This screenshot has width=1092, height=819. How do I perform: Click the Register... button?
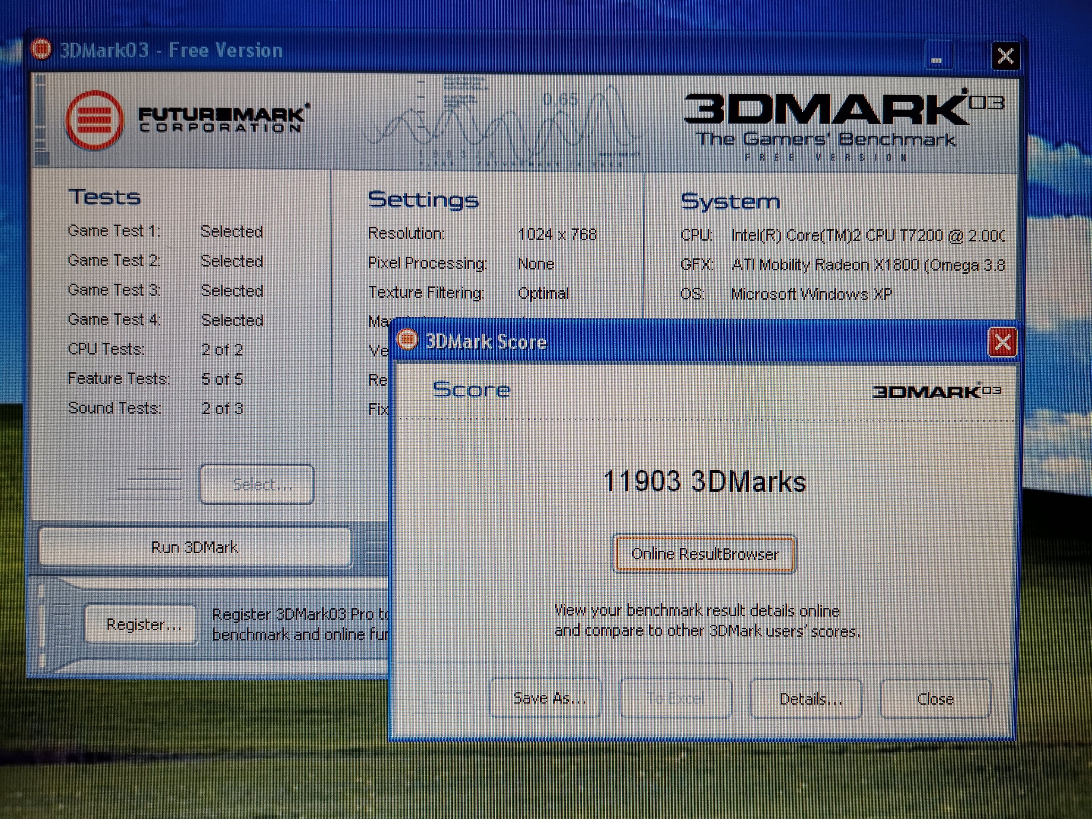(x=141, y=625)
